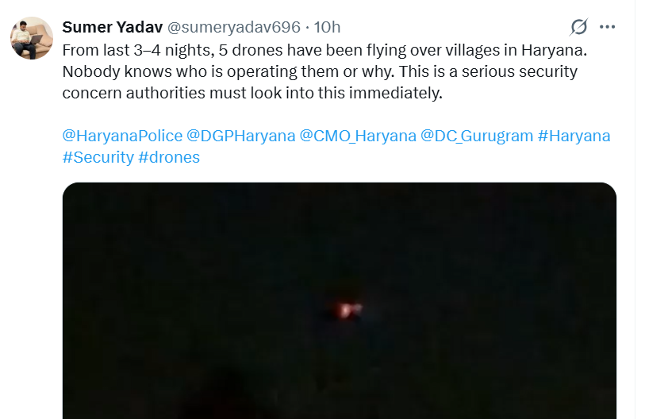This screenshot has height=419, width=645.
Task: Open the #Security hashtag
Action: 98,157
